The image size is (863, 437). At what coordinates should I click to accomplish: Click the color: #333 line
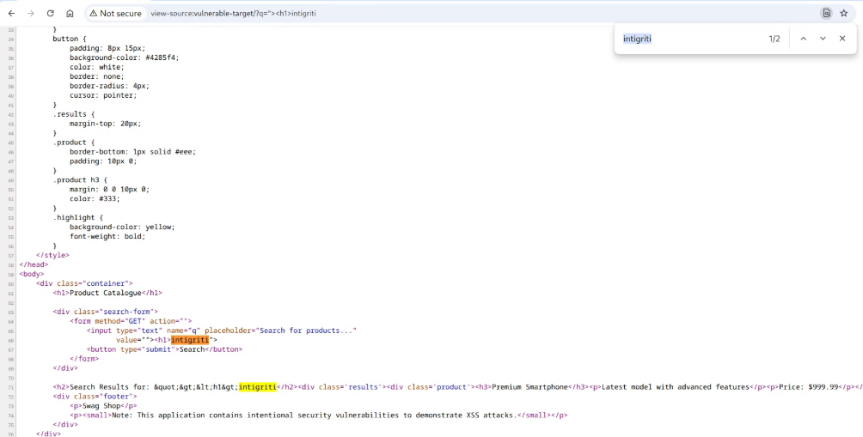tap(95, 198)
